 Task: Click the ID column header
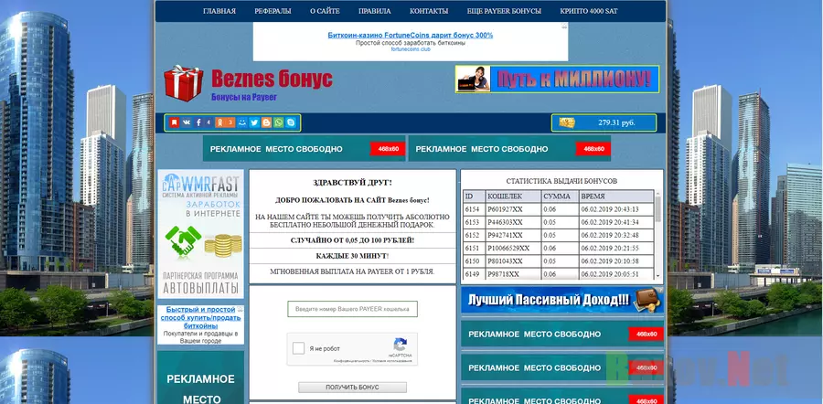click(x=474, y=197)
